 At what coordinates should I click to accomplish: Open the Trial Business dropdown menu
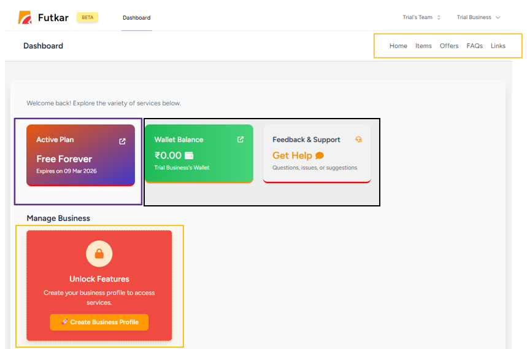pos(479,17)
